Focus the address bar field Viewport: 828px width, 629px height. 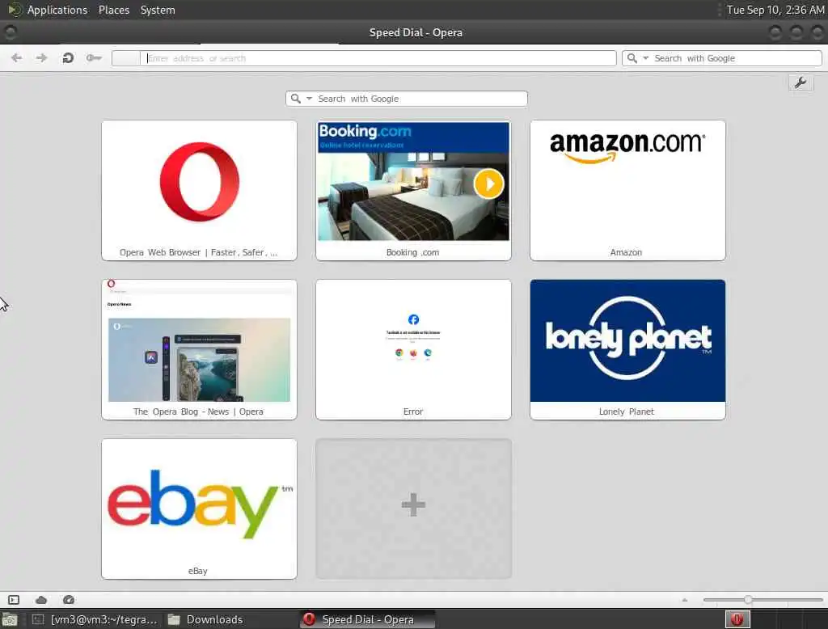[x=378, y=58]
